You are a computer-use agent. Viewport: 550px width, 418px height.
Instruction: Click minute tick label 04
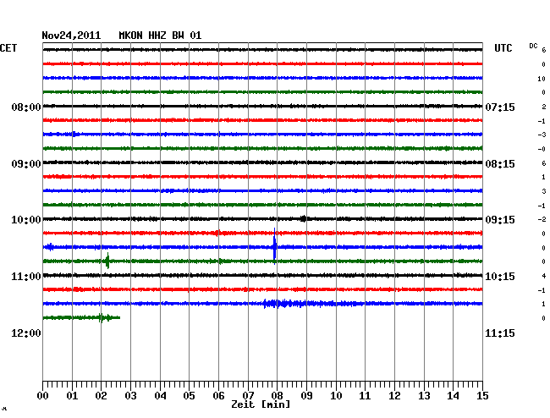pos(160,396)
